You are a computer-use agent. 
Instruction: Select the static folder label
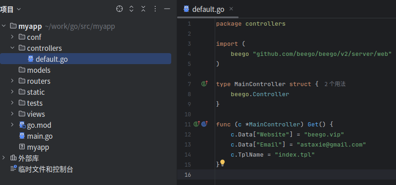tap(36, 92)
